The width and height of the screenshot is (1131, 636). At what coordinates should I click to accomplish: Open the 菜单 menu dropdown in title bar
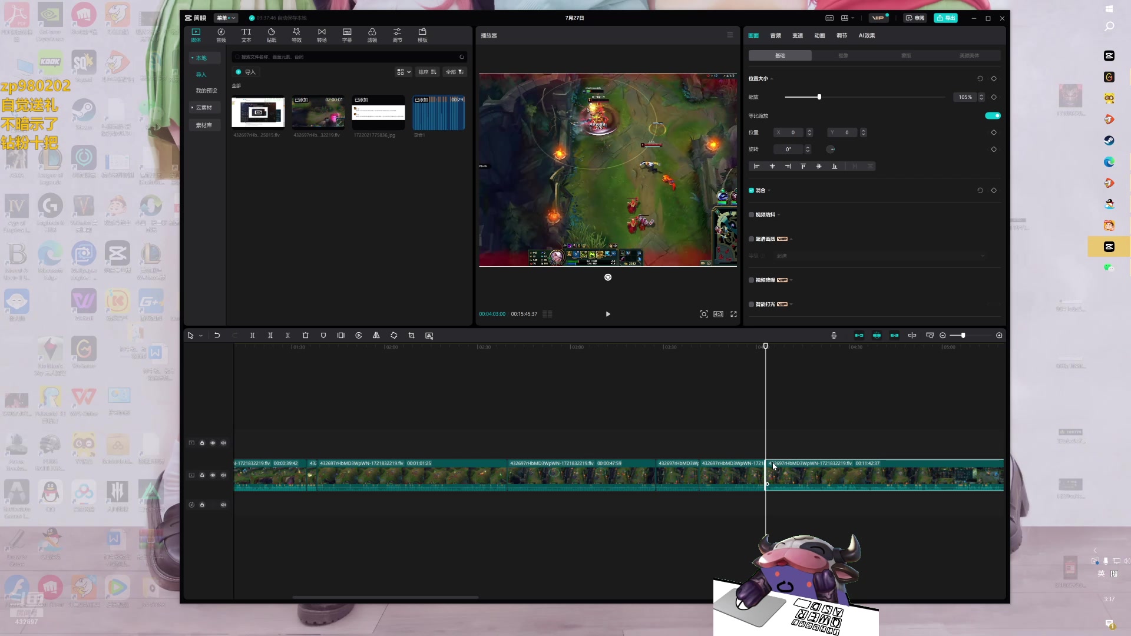226,18
